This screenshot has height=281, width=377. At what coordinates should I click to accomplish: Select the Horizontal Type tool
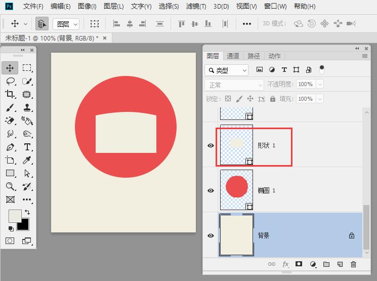point(27,147)
